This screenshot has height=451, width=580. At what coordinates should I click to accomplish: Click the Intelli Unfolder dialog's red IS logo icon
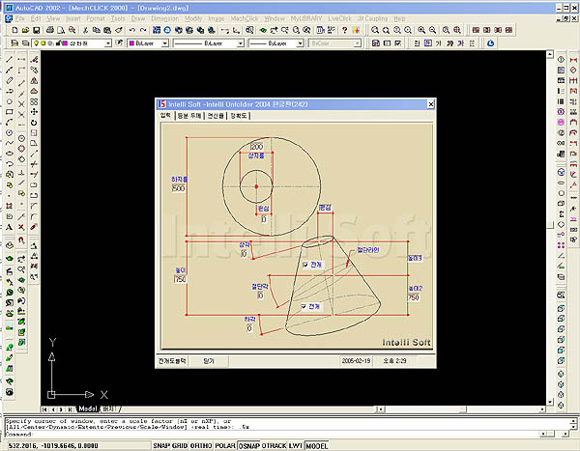tap(162, 104)
